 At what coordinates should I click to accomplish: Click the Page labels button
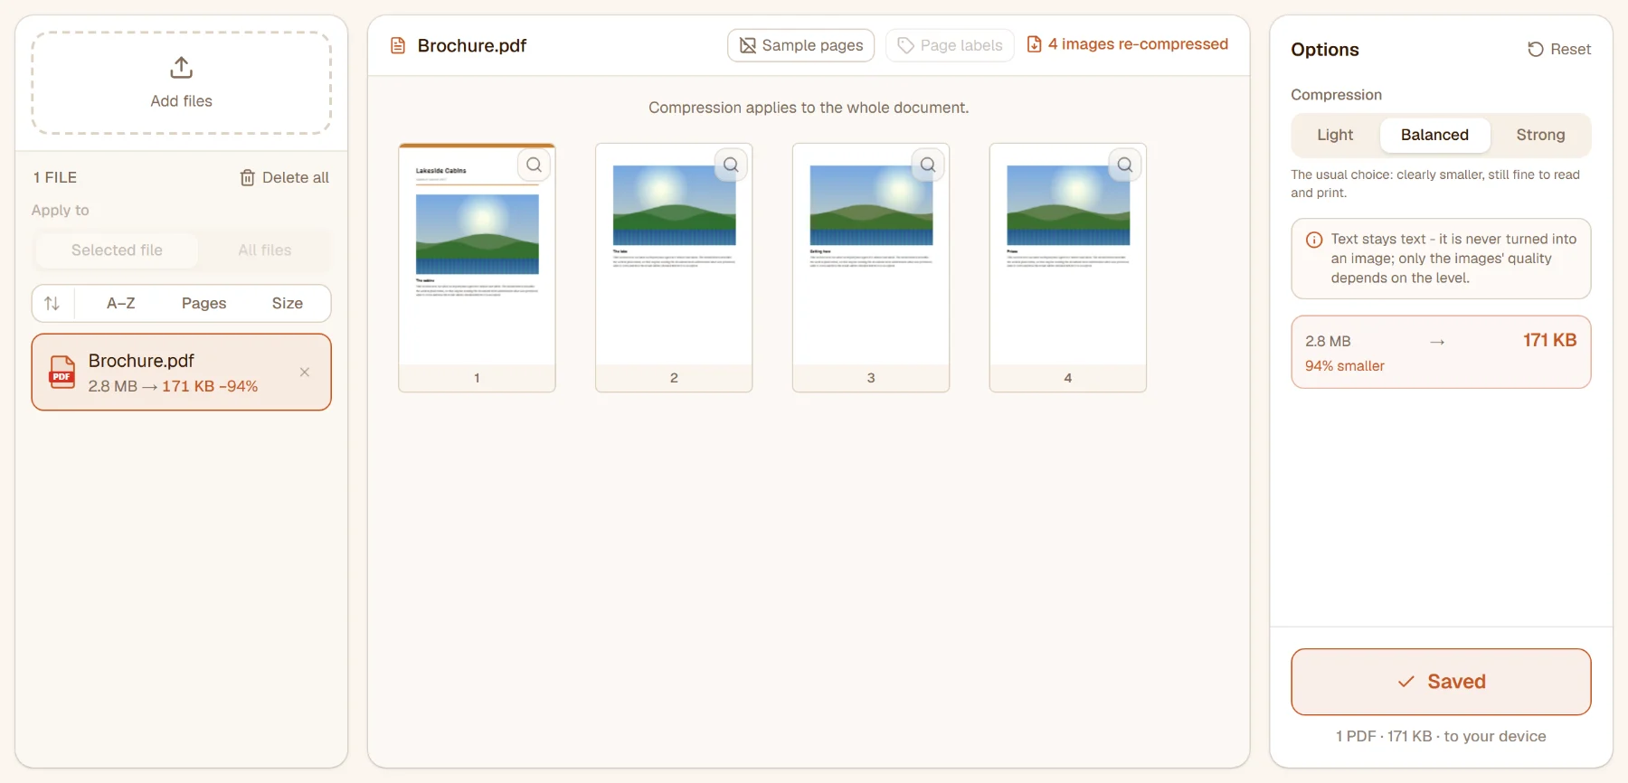point(951,45)
